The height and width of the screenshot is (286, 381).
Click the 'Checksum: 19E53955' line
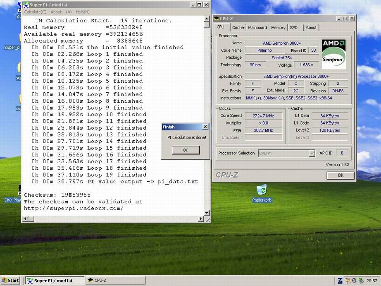click(57, 195)
